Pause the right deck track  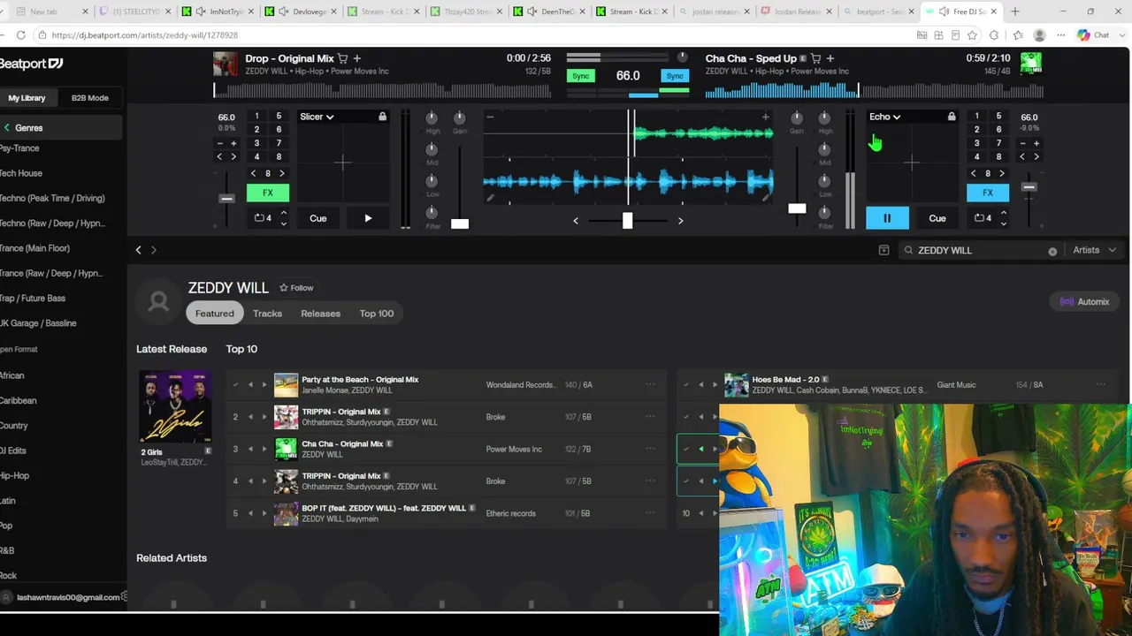[x=887, y=218]
